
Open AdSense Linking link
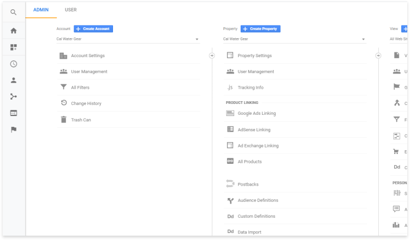(254, 130)
